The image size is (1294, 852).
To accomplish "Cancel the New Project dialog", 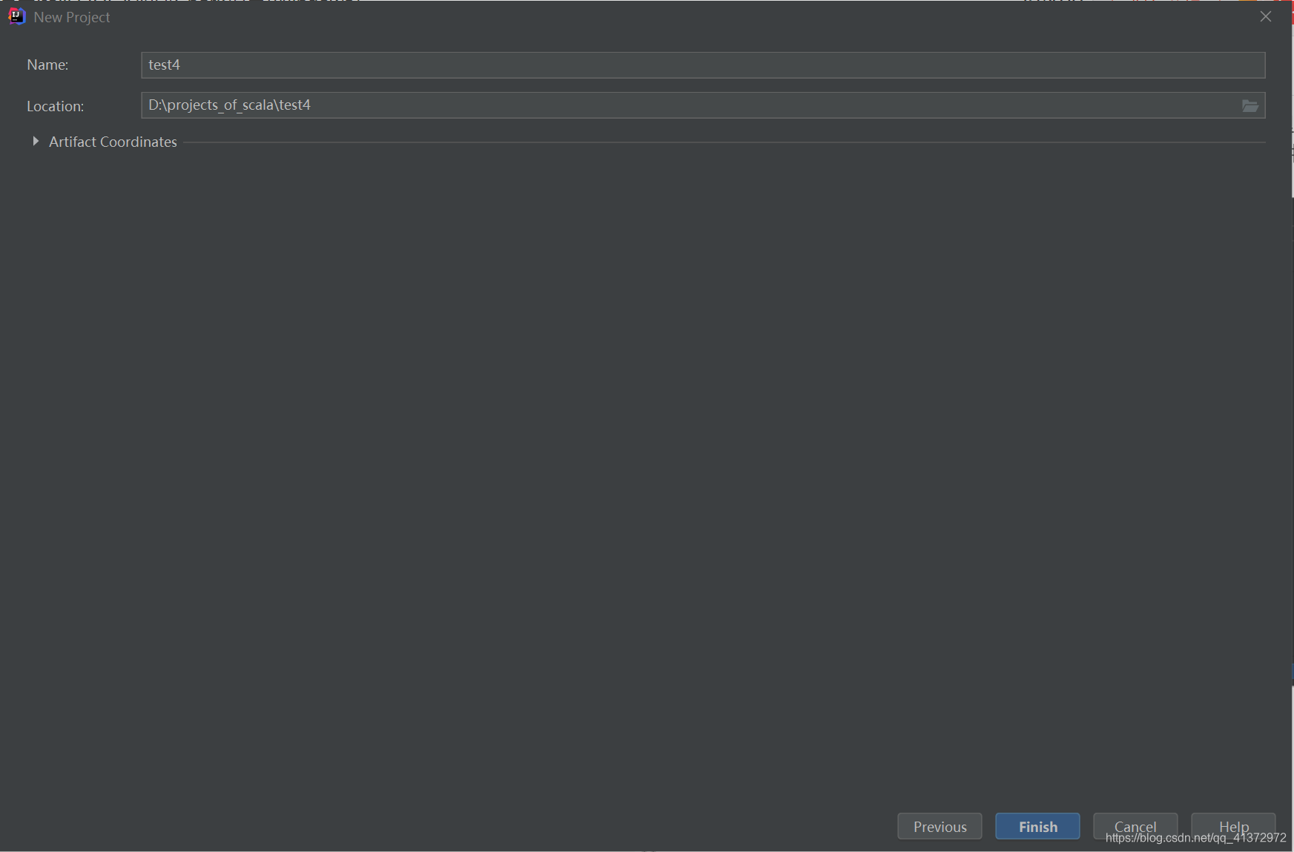I will 1135,826.
